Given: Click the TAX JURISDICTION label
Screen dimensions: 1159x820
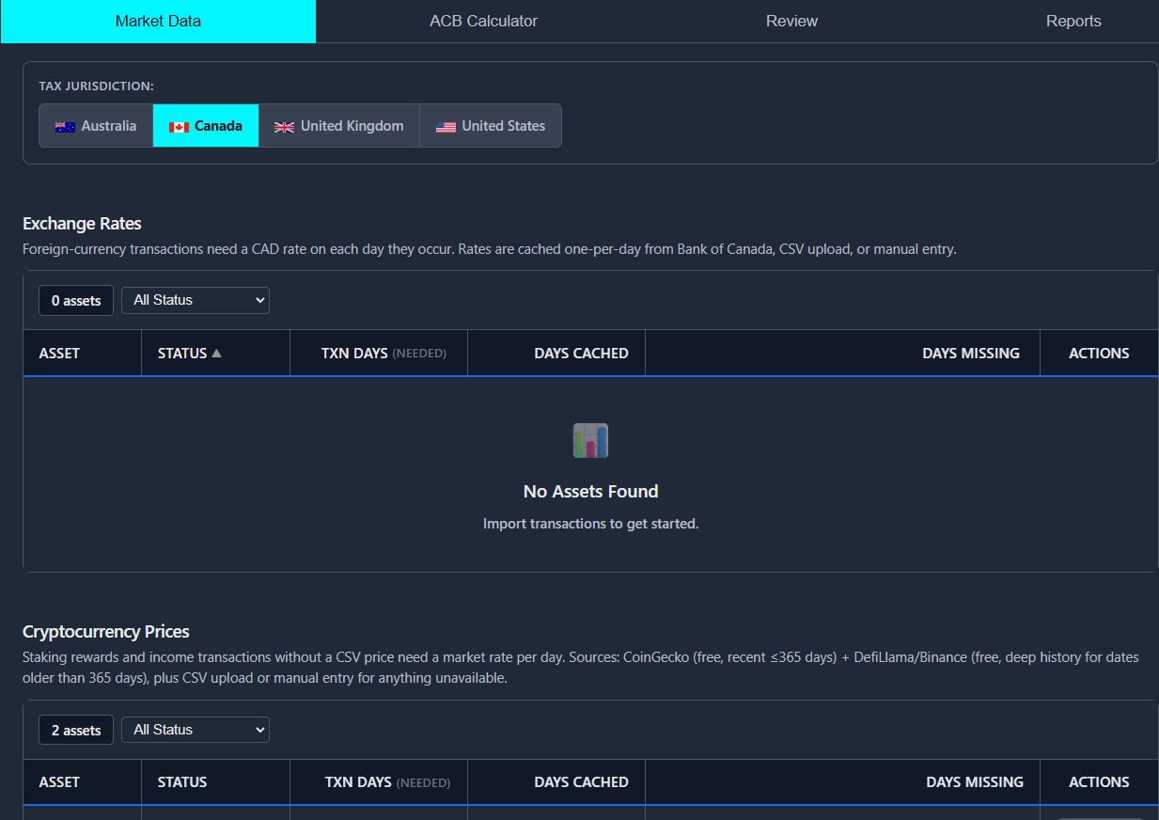Looking at the screenshot, I should pos(96,86).
